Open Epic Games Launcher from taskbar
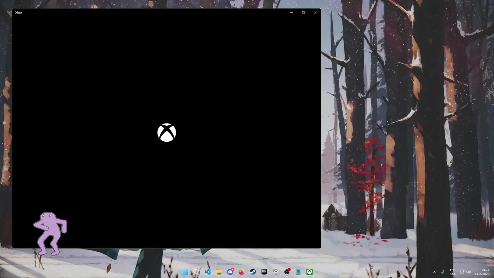Screen dimensions: 494x278 click(x=264, y=272)
